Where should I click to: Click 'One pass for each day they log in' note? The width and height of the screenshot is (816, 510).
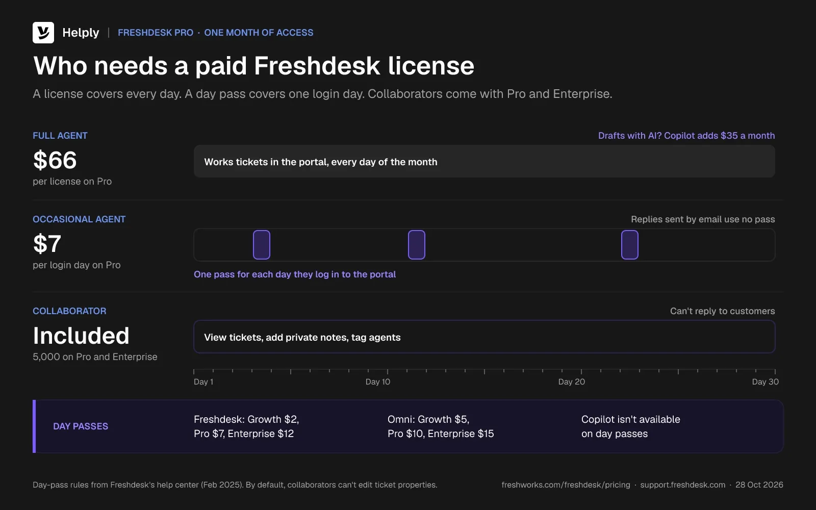295,274
